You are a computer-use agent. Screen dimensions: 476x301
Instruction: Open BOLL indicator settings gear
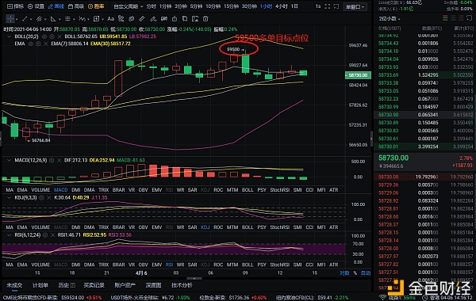[x=52, y=36]
